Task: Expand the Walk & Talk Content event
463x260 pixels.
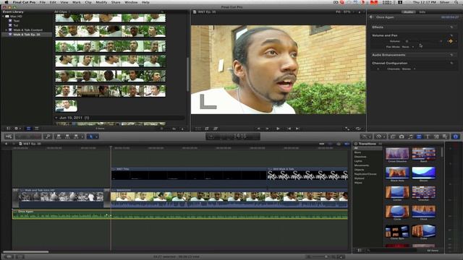Action: (x=7, y=30)
